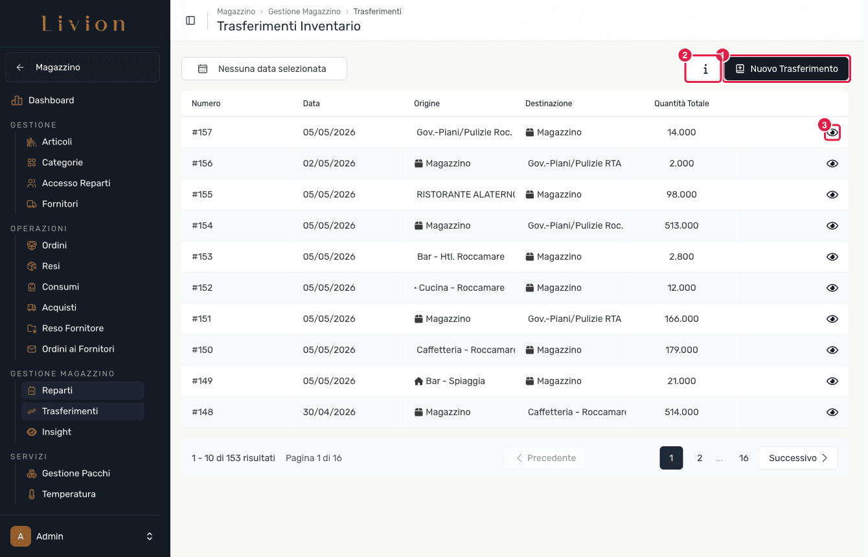Viewport: 868px width, 557px height.
Task: Click the Gestione Pacchi boxes icon
Action: 32,473
